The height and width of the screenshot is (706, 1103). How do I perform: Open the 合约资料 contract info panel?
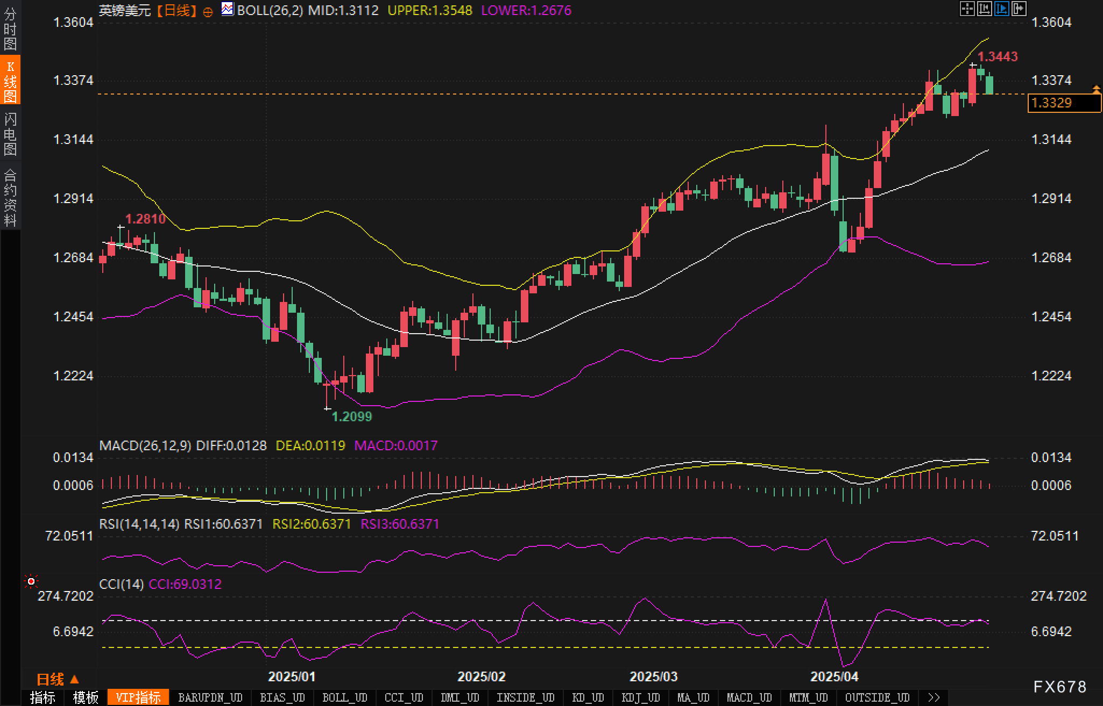pos(10,197)
